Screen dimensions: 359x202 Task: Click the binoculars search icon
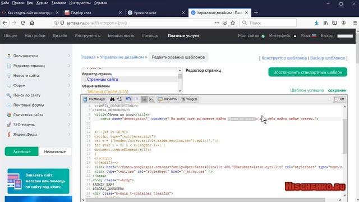[x=112, y=99]
